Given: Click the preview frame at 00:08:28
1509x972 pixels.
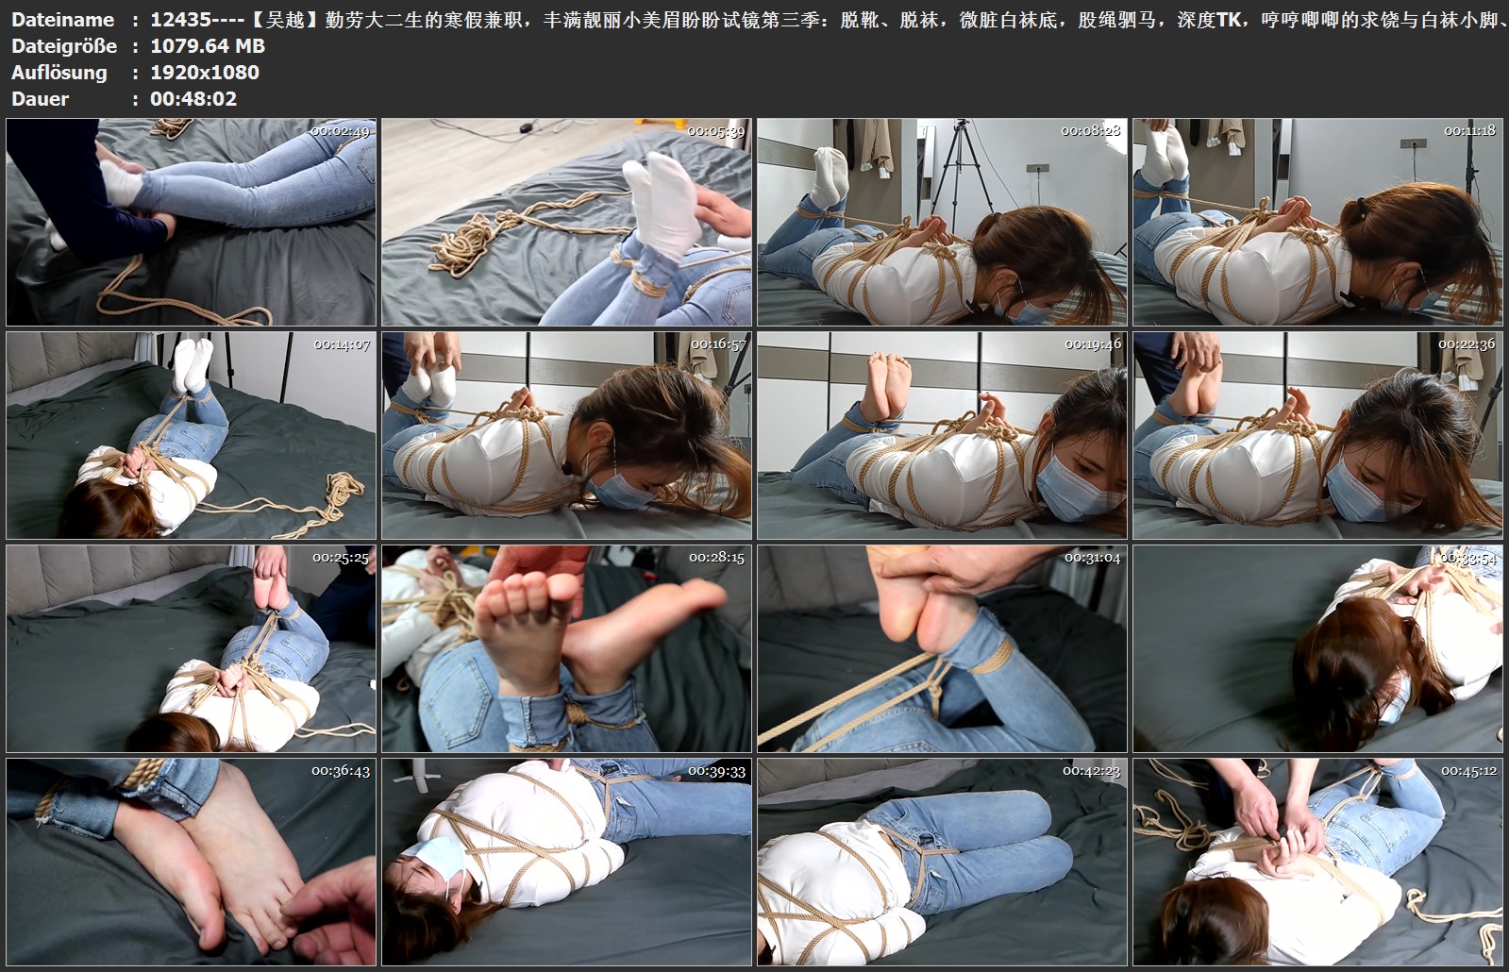Looking at the screenshot, I should click(x=942, y=223).
